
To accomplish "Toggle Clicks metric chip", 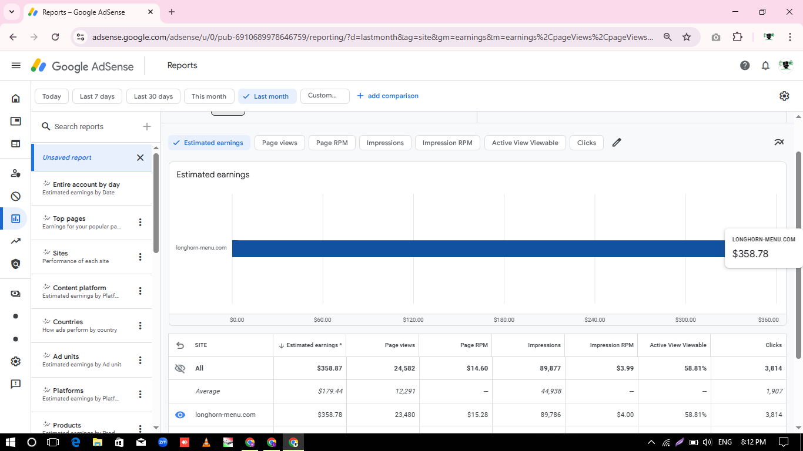I will [x=587, y=143].
